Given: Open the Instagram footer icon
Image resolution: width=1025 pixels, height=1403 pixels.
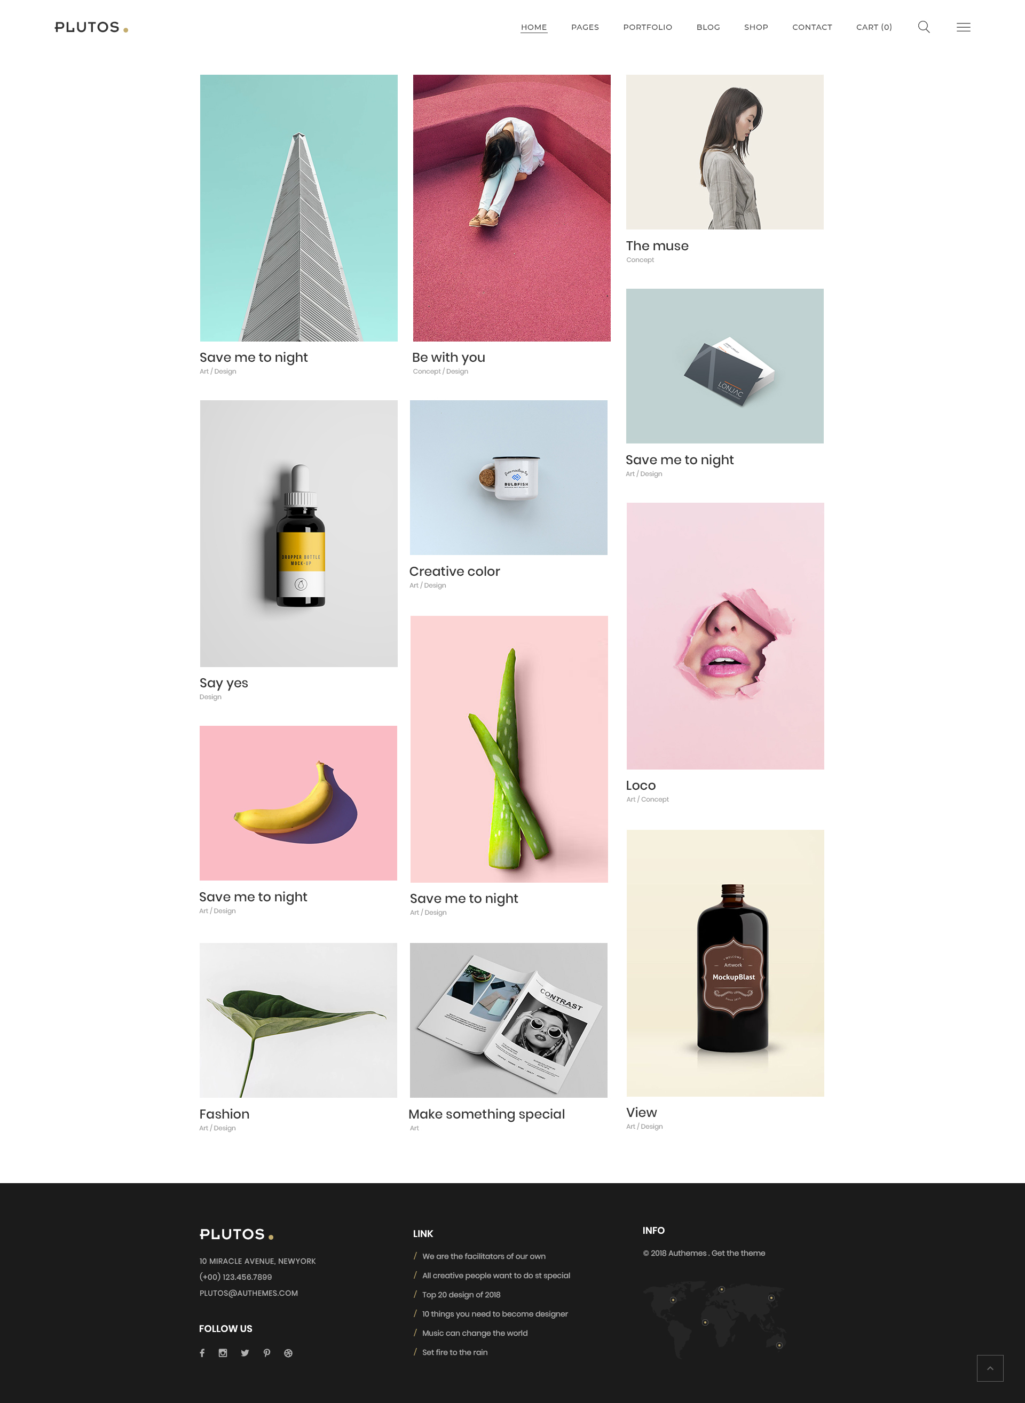Looking at the screenshot, I should coord(223,1353).
